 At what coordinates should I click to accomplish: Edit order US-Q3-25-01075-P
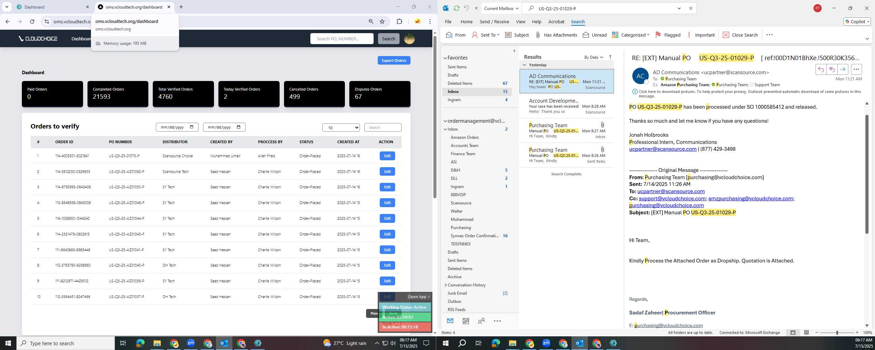tap(387, 156)
